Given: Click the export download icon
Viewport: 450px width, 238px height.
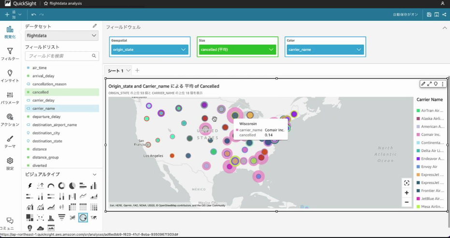Looking at the screenshot, I should click(436, 15).
